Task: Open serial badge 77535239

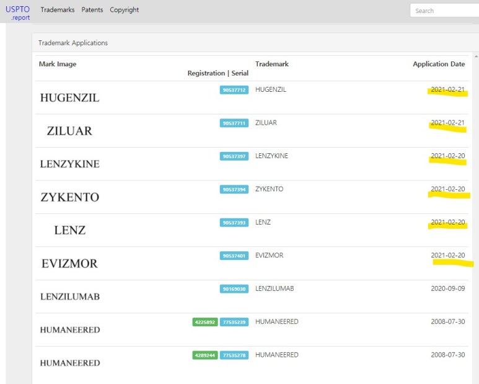Action: [234, 322]
